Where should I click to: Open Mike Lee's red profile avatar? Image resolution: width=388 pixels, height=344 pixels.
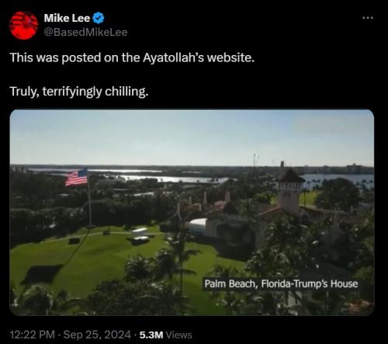point(23,25)
